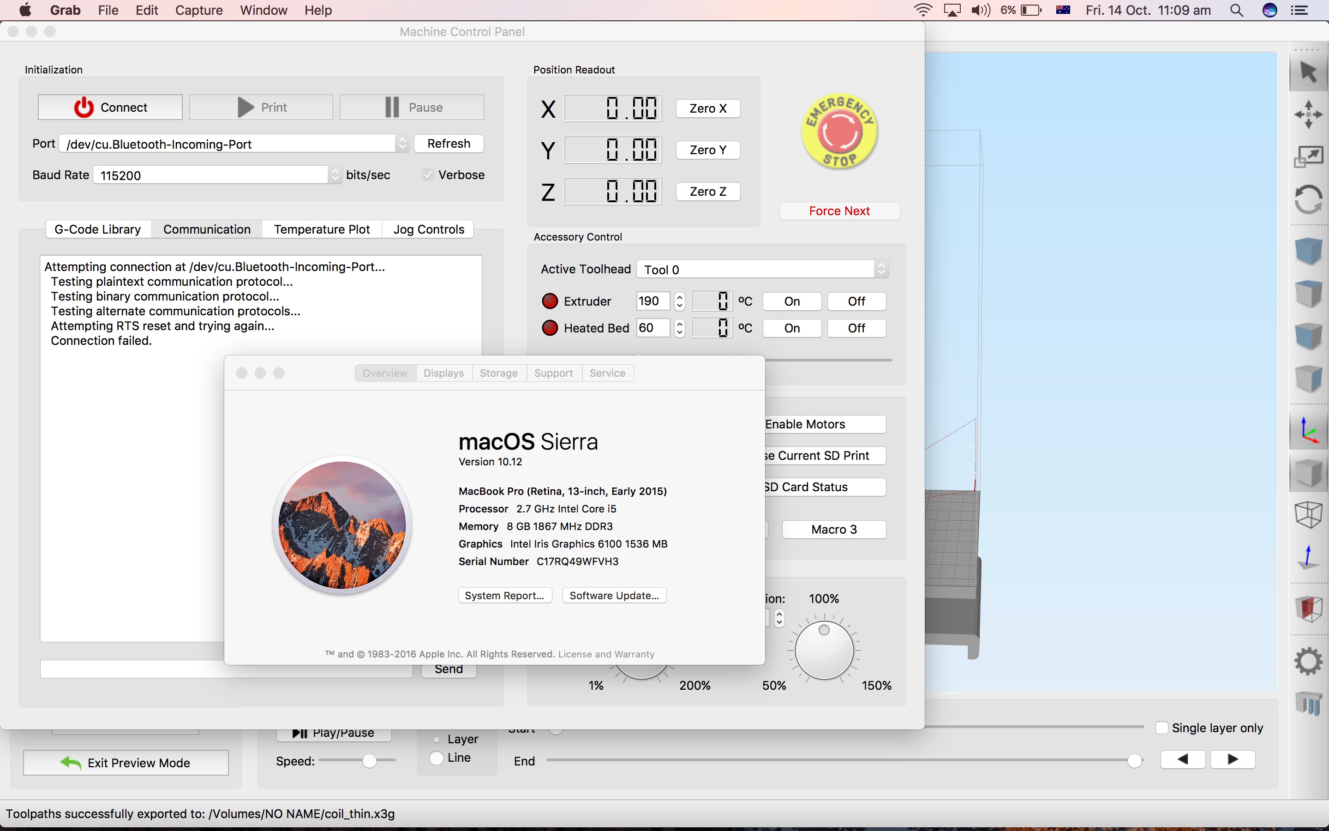Switch to the Temperature Plot tab

(x=322, y=229)
